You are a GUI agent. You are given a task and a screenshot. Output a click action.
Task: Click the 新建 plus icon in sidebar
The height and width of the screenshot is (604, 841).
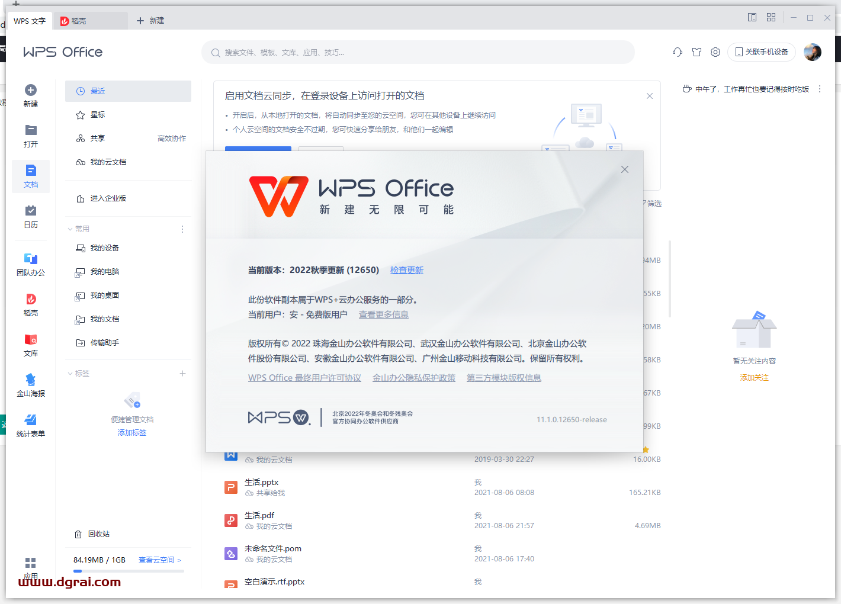[x=31, y=90]
